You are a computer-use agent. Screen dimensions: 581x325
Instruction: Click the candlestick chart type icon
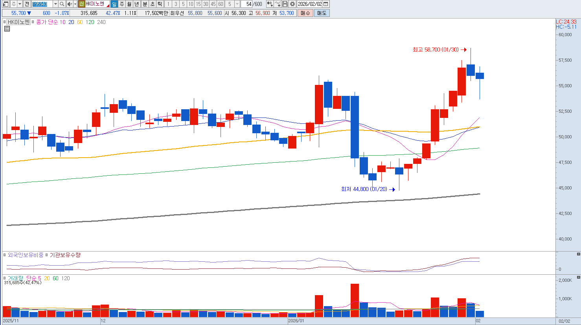click(270, 4)
